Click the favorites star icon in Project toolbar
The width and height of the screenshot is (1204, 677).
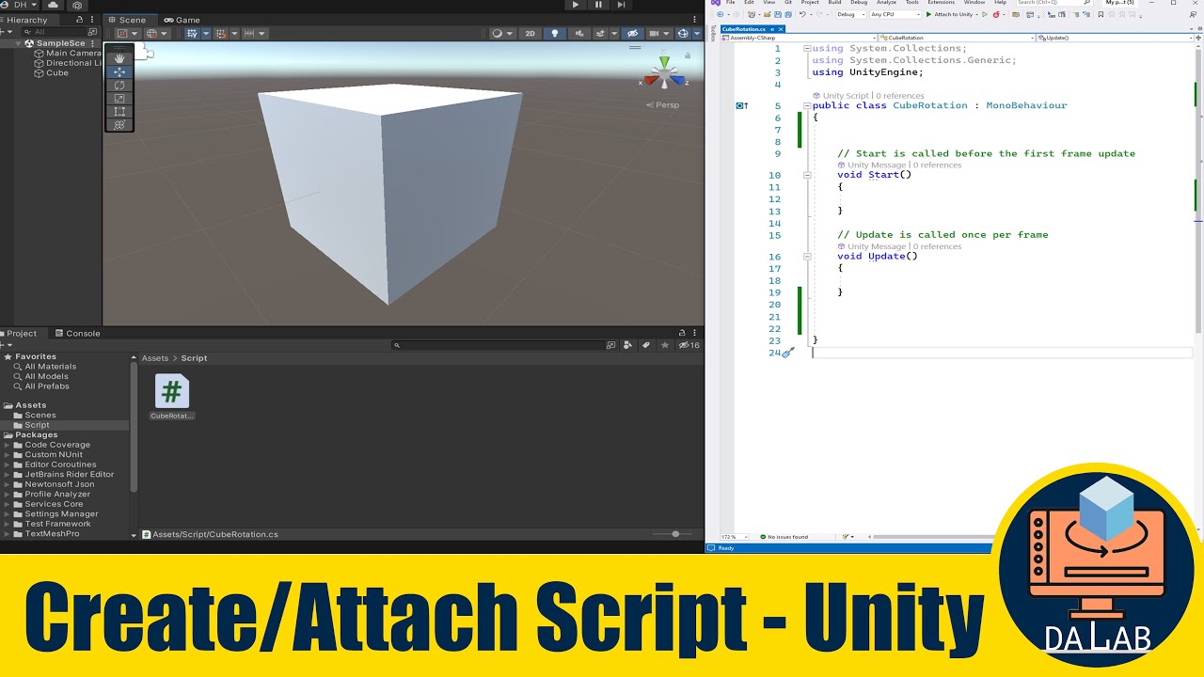665,345
